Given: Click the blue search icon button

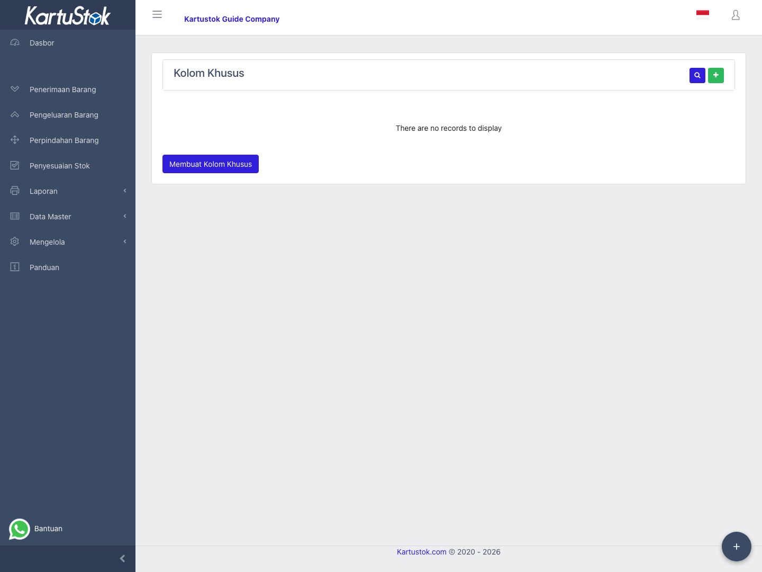Looking at the screenshot, I should point(697,75).
